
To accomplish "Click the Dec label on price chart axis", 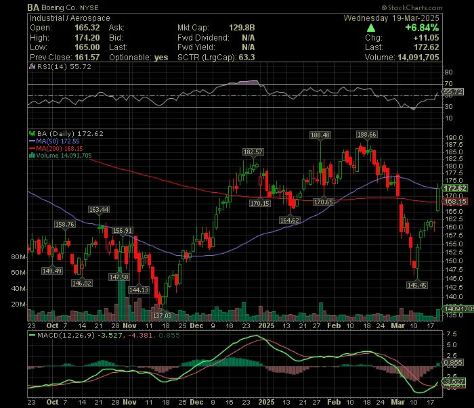I will [x=197, y=326].
